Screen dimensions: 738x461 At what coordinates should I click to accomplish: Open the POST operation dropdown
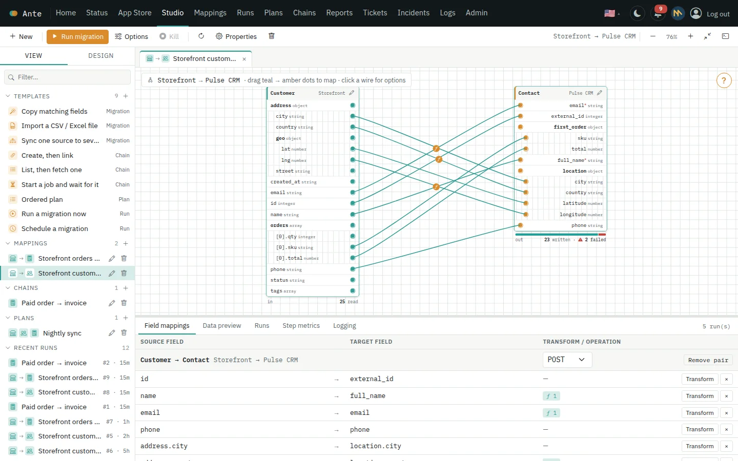coord(567,360)
